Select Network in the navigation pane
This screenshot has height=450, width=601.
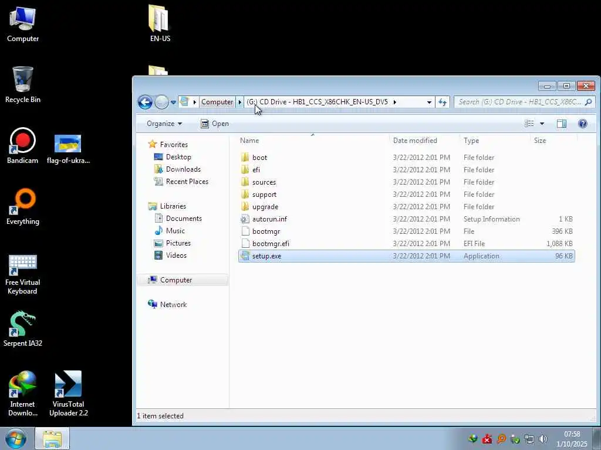click(173, 304)
